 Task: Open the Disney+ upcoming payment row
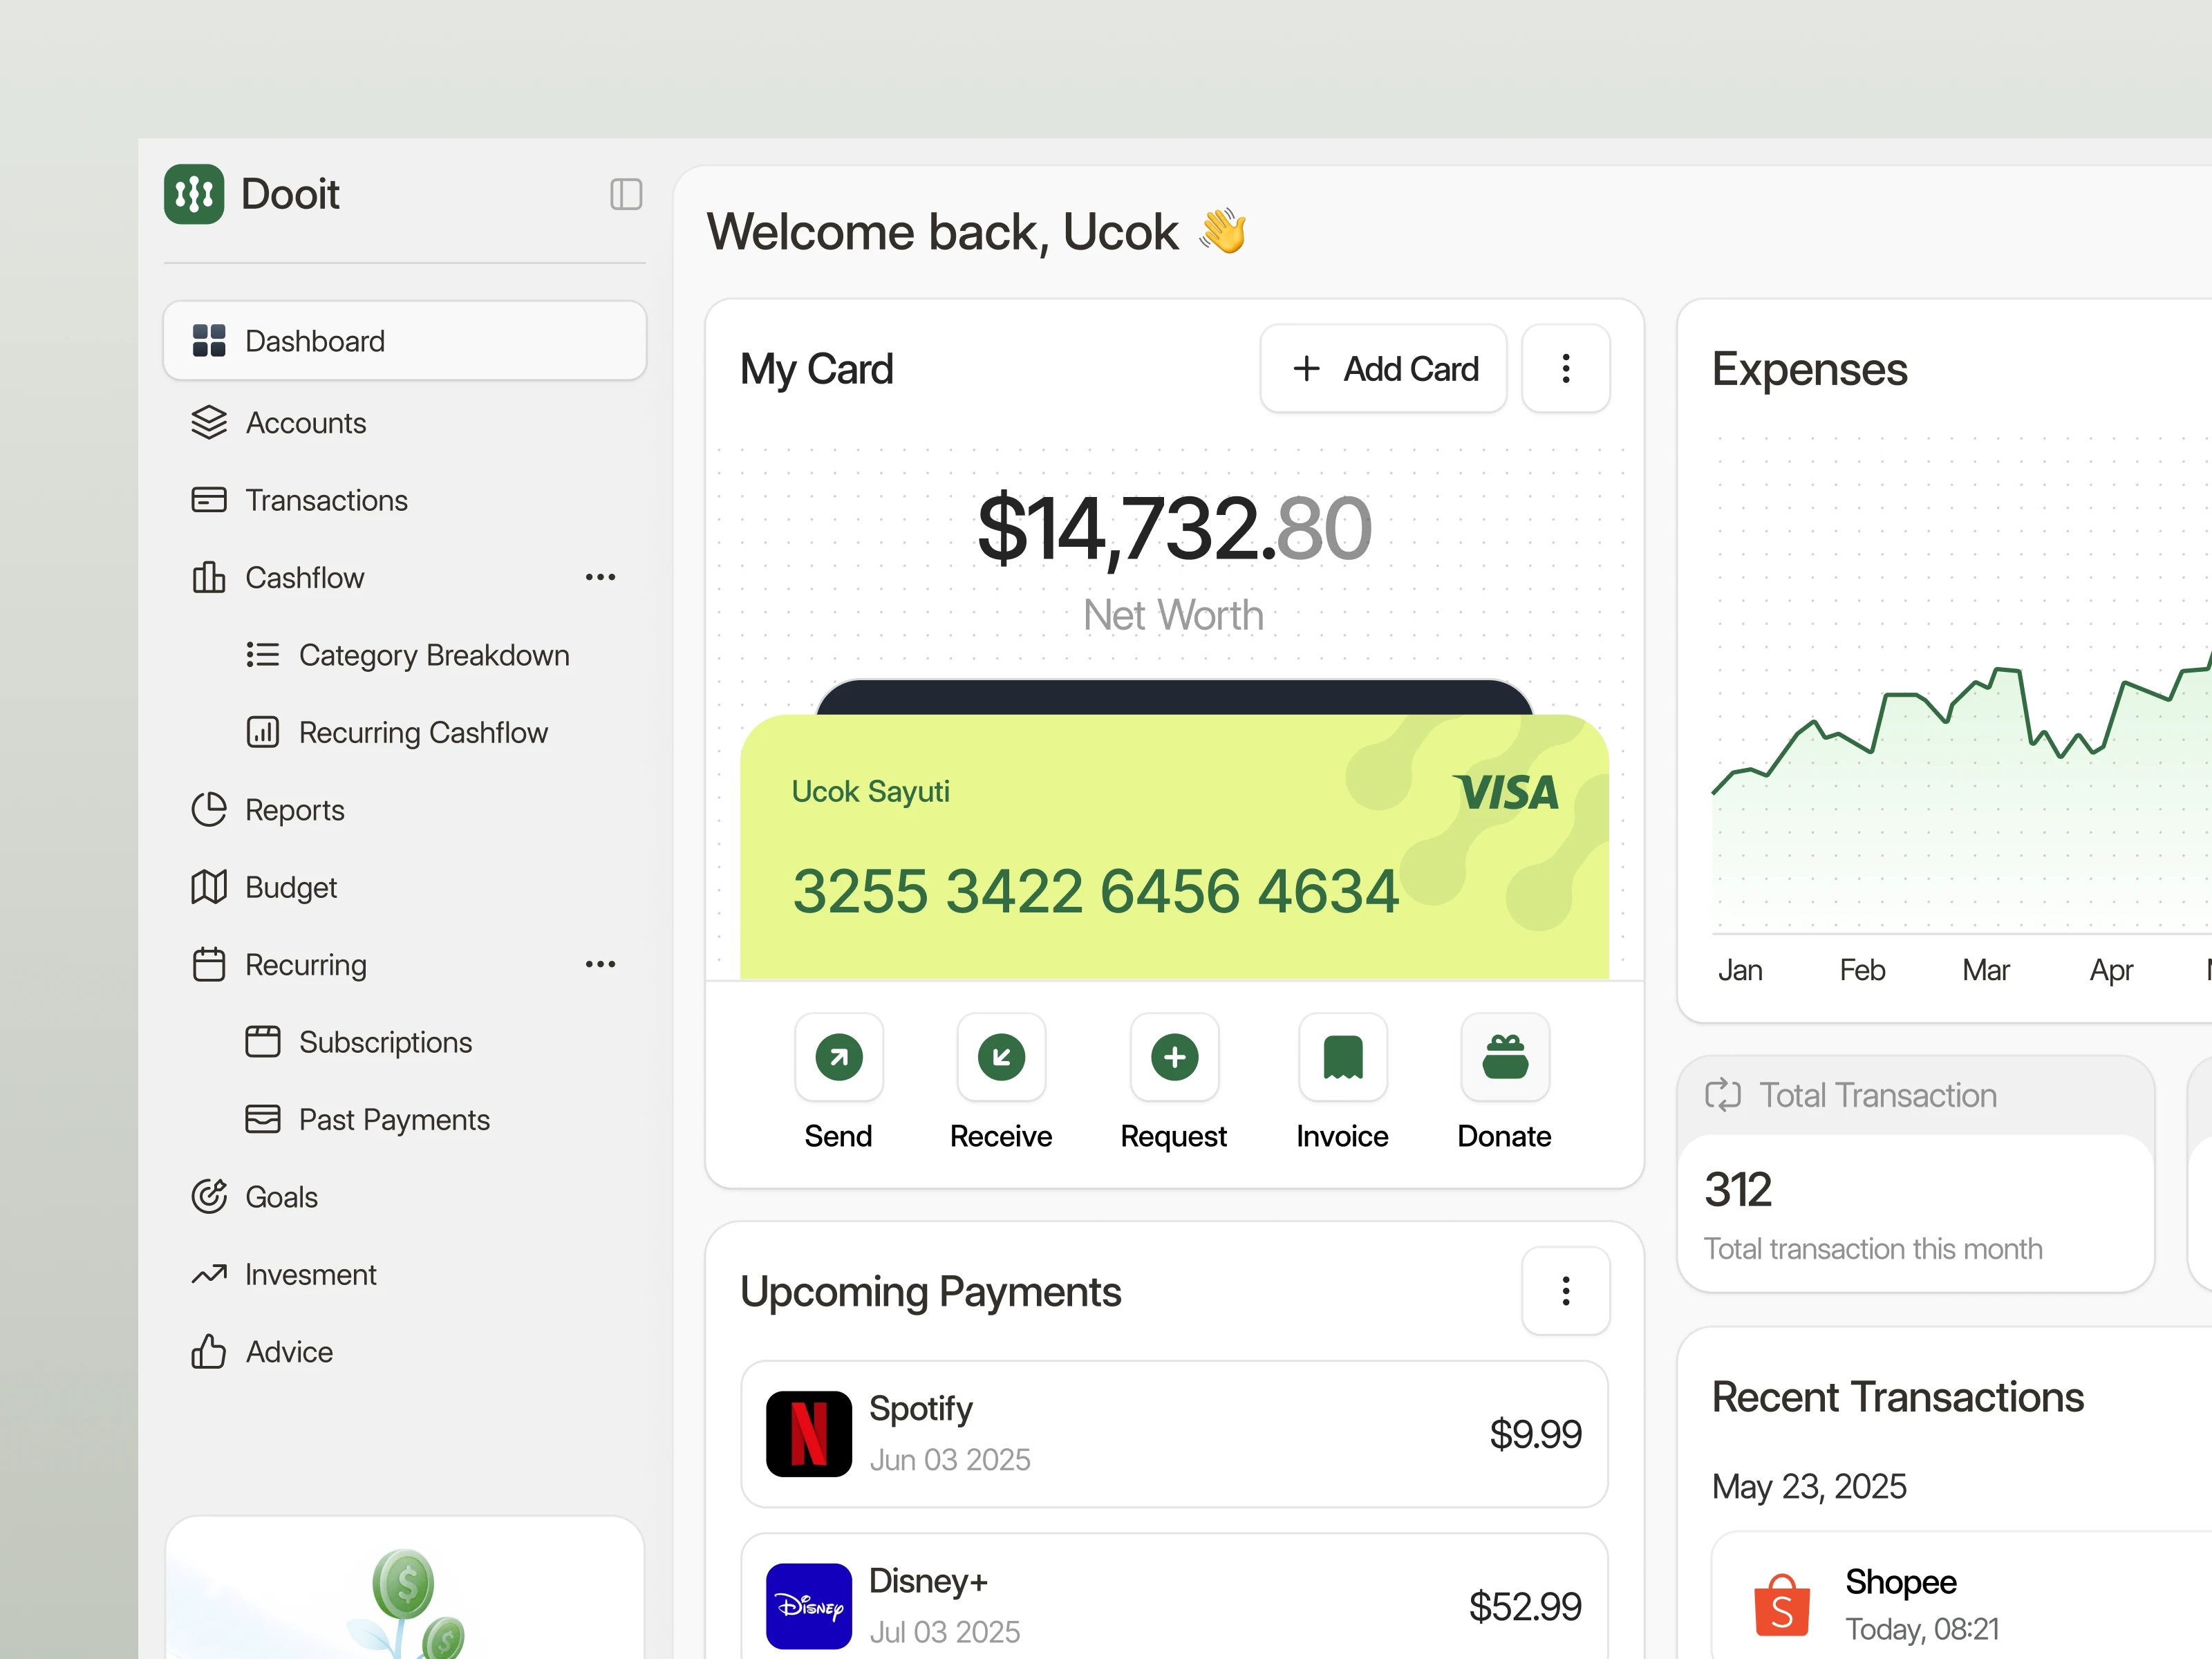pyautogui.click(x=1175, y=1597)
